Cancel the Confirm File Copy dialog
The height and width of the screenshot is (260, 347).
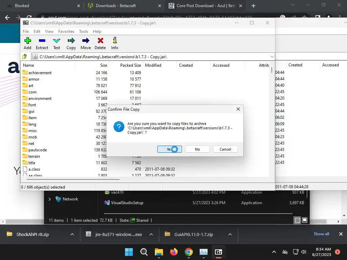225,149
